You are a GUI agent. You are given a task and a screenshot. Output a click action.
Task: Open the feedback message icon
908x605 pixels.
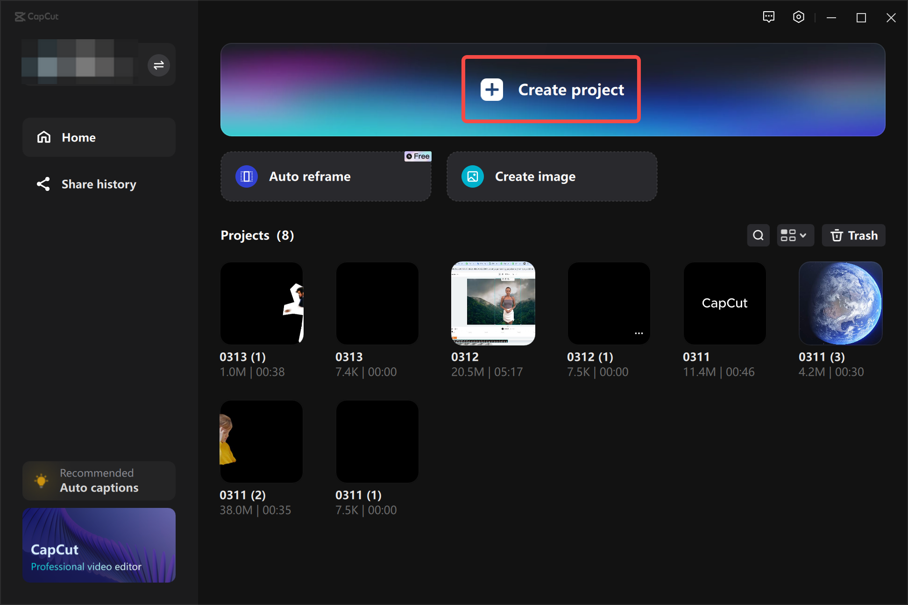coord(768,17)
